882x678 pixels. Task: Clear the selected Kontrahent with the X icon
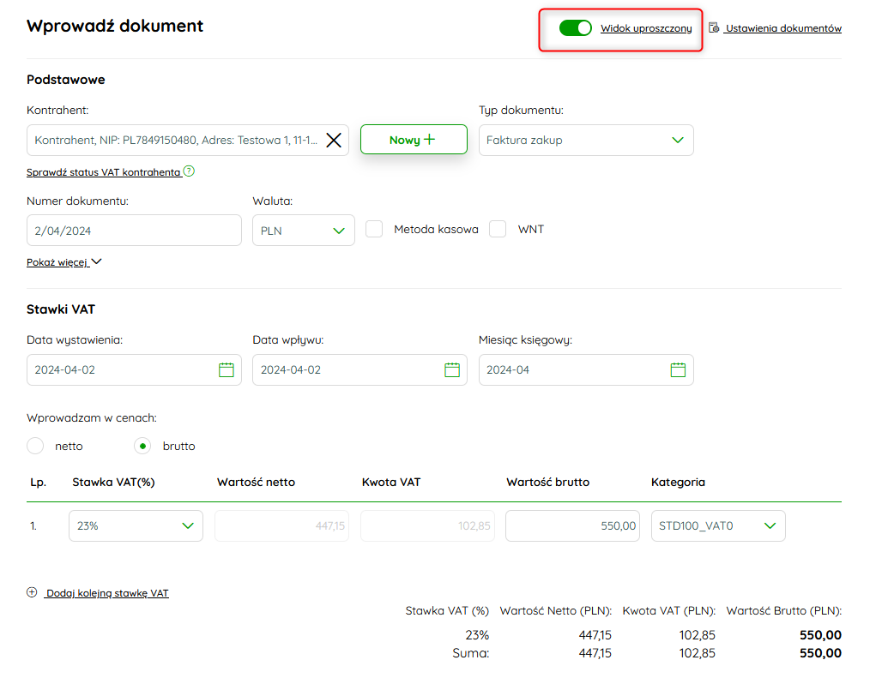click(x=334, y=140)
